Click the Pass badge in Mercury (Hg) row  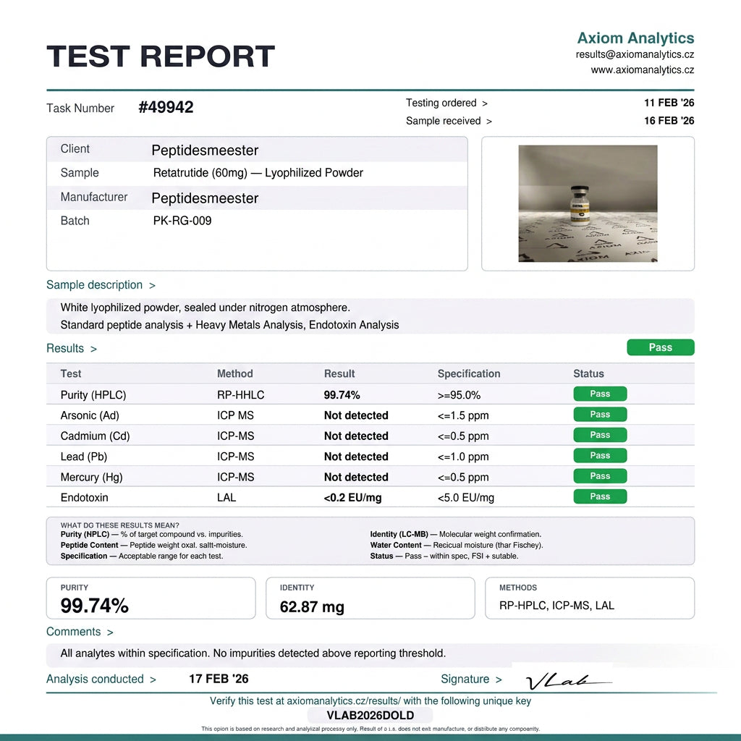click(x=600, y=476)
